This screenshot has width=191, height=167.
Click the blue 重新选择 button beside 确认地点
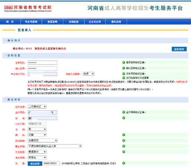pyautogui.click(x=179, y=49)
